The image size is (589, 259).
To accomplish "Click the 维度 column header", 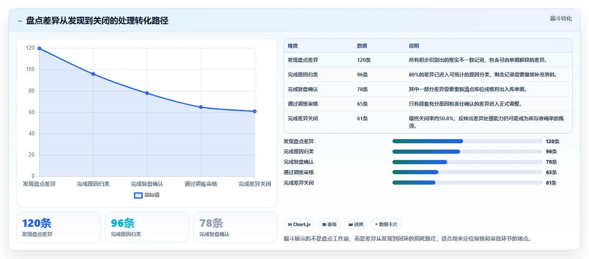I will coord(293,46).
